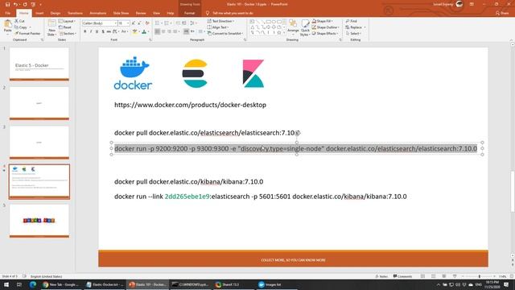Switch to the Design tab
Viewport: 515px width, 290px height.
point(56,13)
